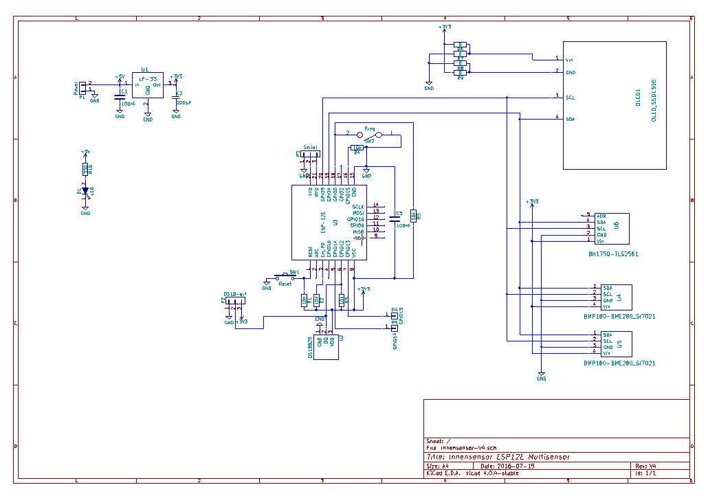Select zero-ohm resistor R6

click(460, 45)
